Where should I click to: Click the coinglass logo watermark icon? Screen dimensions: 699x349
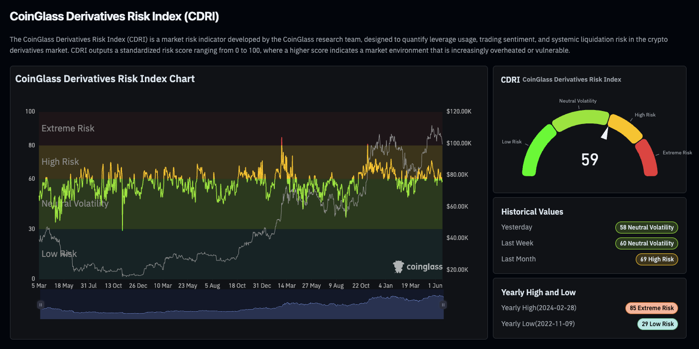pos(398,266)
